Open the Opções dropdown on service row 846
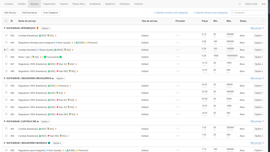270x152 pixels. (x=258, y=57)
